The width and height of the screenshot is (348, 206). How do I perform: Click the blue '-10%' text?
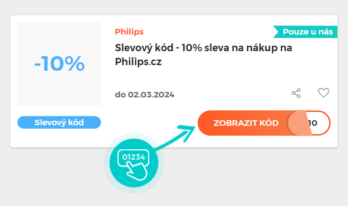(60, 63)
